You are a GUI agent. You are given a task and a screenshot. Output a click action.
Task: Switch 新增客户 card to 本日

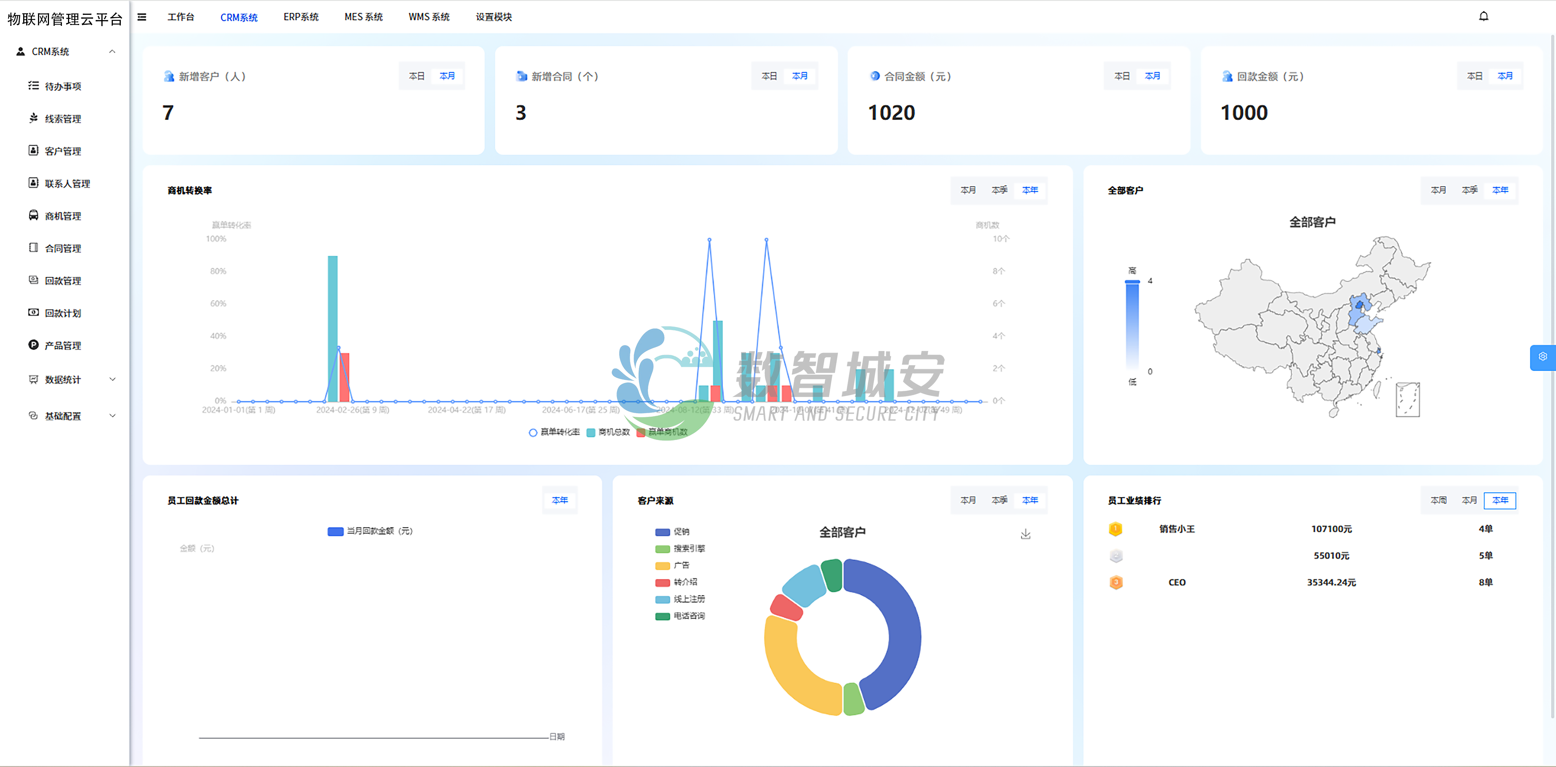(416, 76)
